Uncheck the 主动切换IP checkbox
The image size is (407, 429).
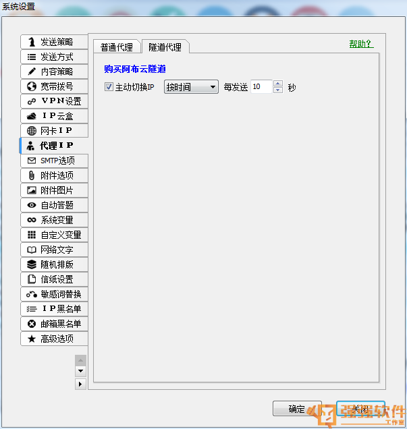109,87
